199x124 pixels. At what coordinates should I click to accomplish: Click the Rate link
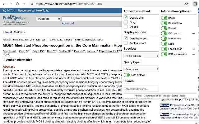pos(183,96)
